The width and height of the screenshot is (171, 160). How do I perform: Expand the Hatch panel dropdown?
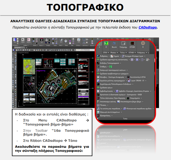tap(63, 45)
